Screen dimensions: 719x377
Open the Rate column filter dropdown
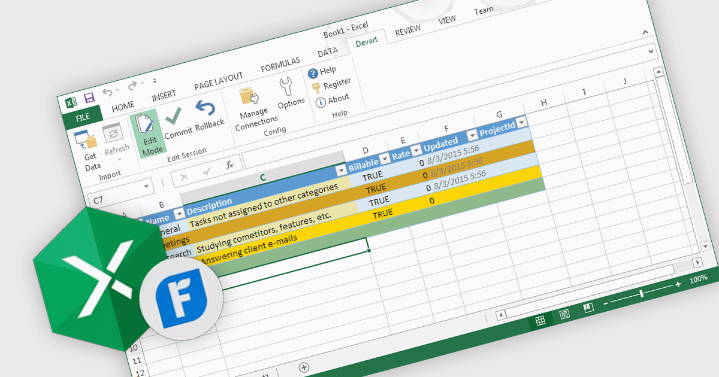point(415,151)
